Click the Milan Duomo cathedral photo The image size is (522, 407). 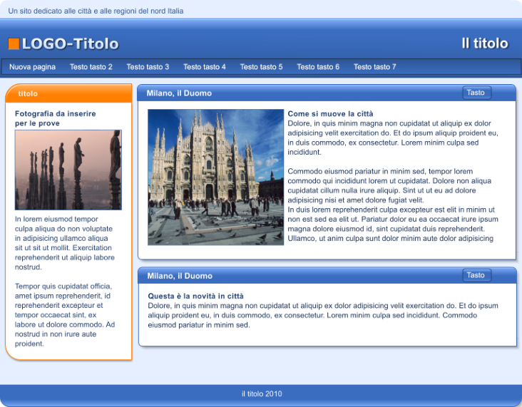[x=215, y=177]
